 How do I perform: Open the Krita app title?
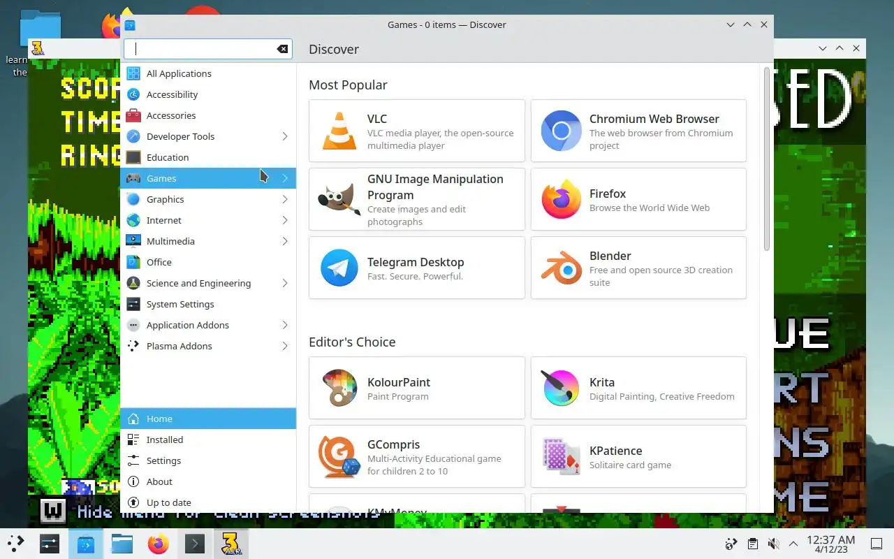pos(602,382)
